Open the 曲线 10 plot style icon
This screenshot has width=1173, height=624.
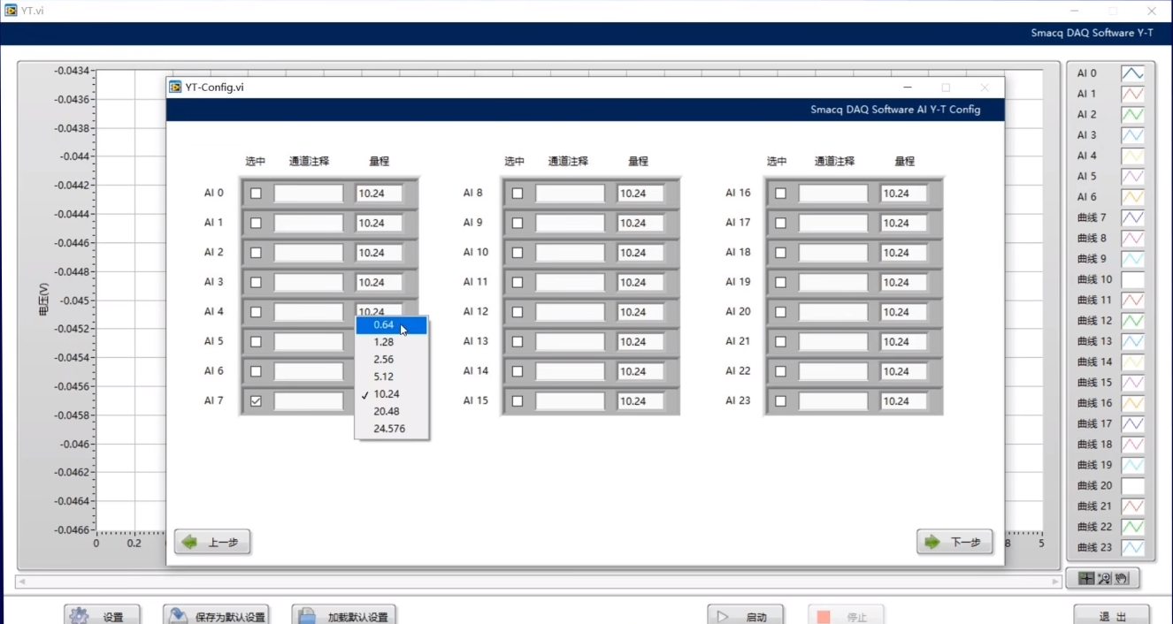pos(1132,279)
